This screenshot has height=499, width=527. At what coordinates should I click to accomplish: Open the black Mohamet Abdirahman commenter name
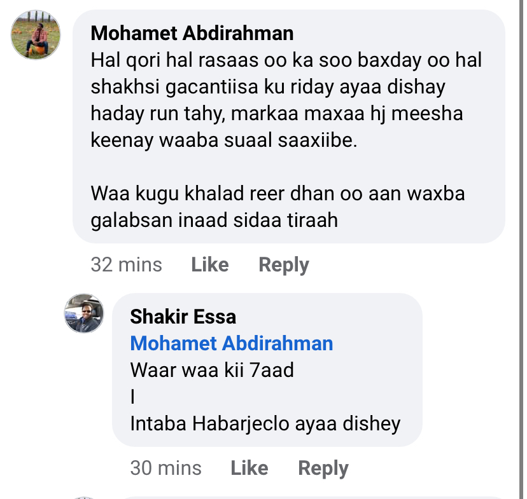click(192, 33)
